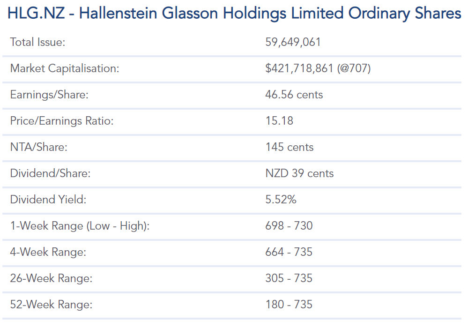Select the total issue value 59,649,061
This screenshot has width=475, height=328.
pos(293,42)
